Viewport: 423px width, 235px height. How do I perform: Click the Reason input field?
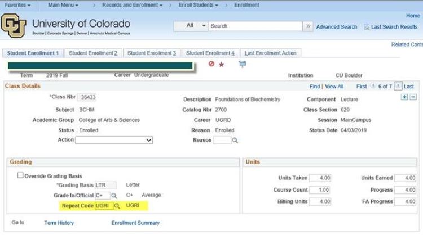tap(222, 141)
